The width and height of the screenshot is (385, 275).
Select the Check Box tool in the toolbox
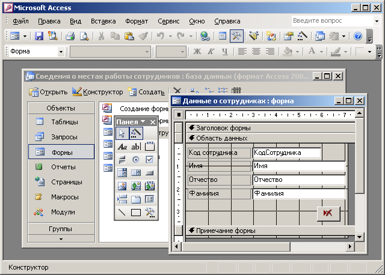point(150,160)
